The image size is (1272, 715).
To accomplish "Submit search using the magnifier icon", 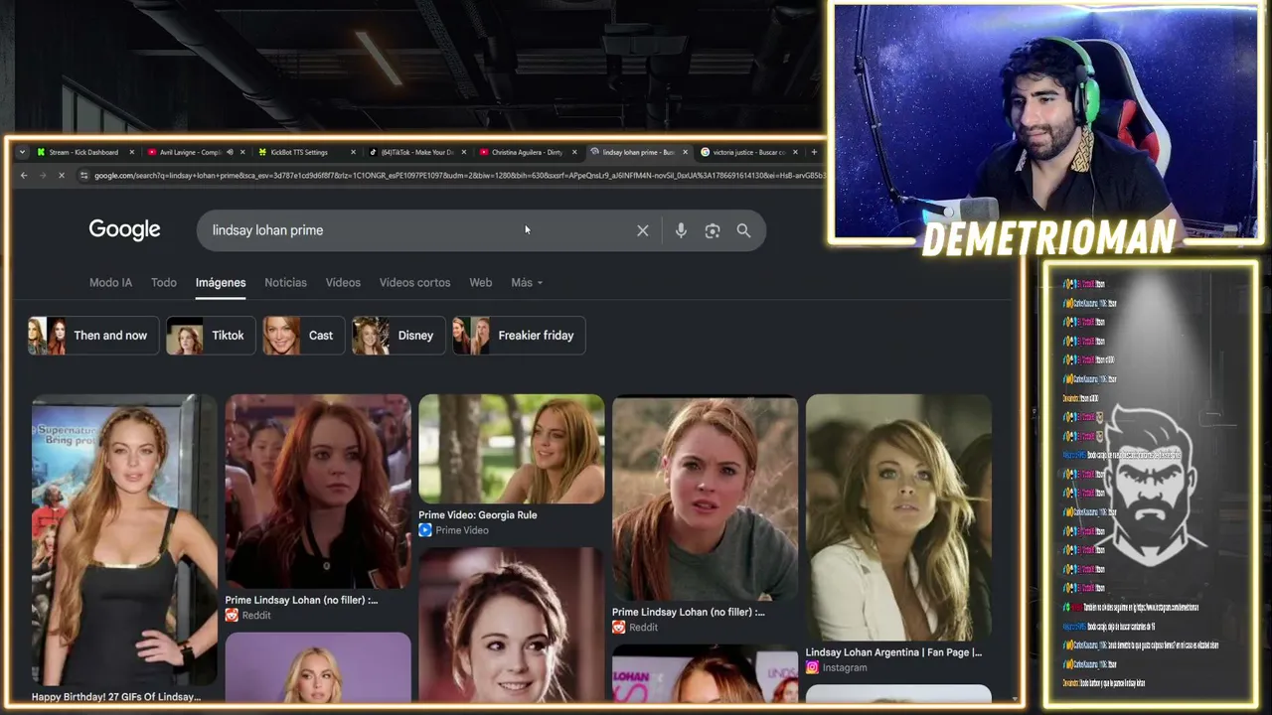I will point(743,230).
